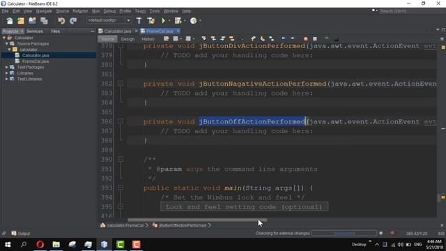Click the Uncomment code editor icon
The height and width of the screenshot is (251, 446).
[x=336, y=39]
